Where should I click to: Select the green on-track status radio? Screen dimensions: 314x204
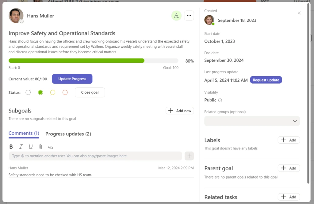(40, 93)
